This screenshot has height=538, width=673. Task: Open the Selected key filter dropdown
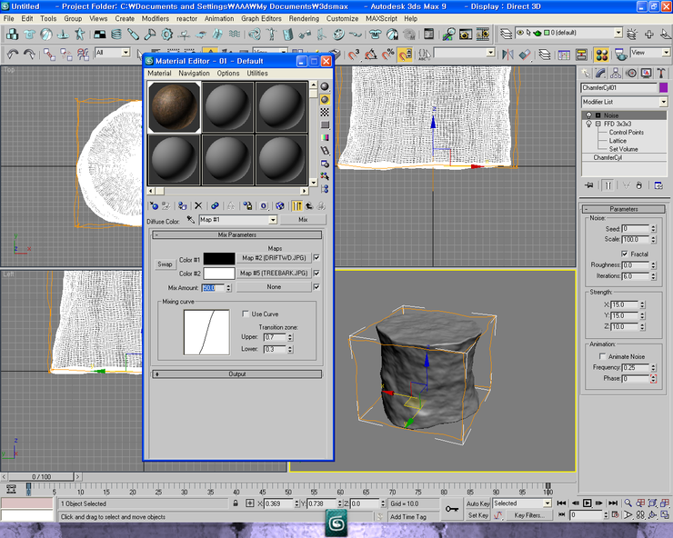click(x=547, y=503)
